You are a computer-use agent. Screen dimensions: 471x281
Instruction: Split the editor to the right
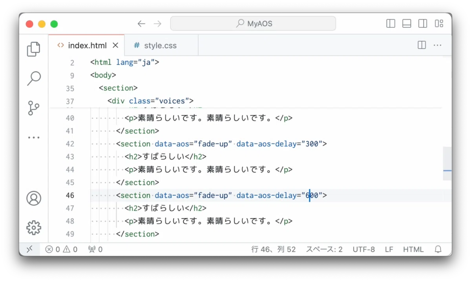422,45
